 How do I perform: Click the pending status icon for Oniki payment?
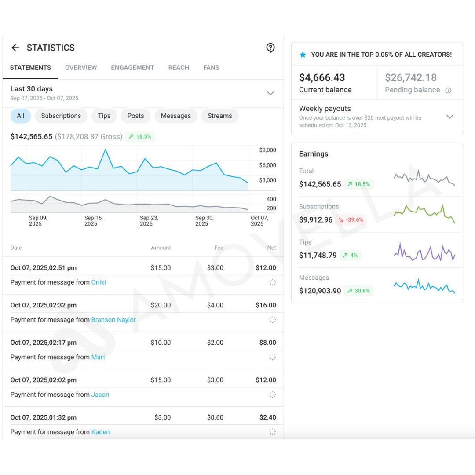[272, 282]
